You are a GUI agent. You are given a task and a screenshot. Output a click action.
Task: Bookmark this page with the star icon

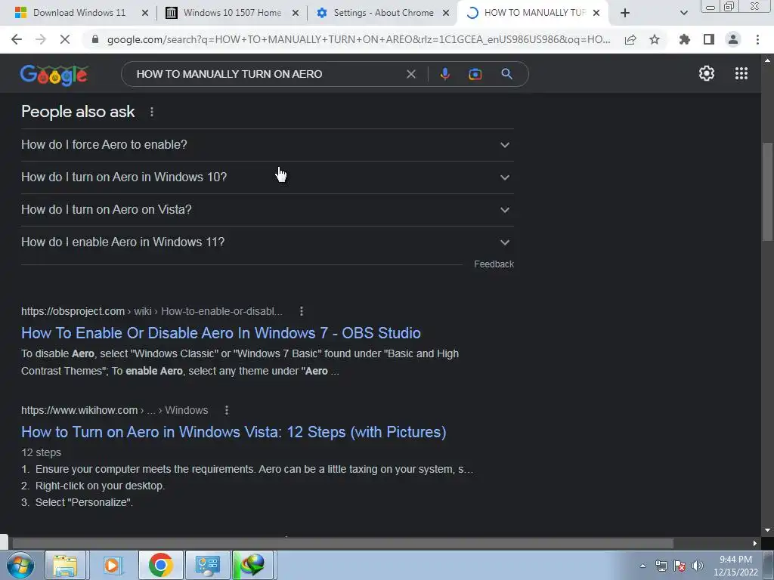point(655,39)
